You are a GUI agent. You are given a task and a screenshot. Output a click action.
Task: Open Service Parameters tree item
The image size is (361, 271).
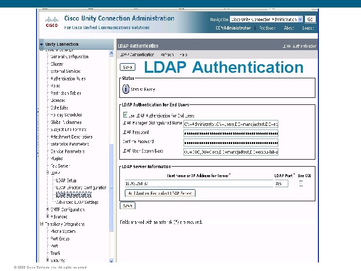point(68,152)
